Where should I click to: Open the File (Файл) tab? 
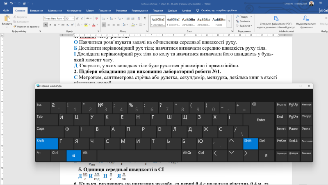pyautogui.click(x=6, y=11)
